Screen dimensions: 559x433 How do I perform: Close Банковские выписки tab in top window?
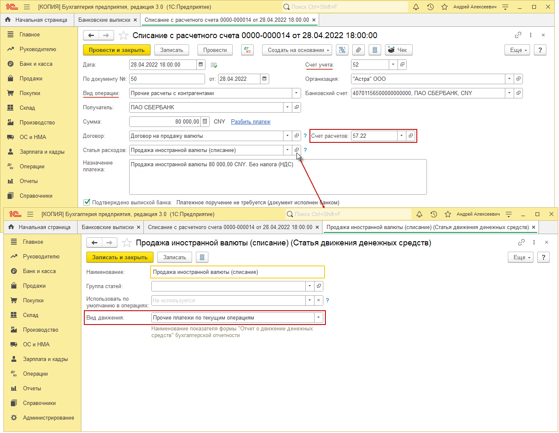(x=135, y=20)
